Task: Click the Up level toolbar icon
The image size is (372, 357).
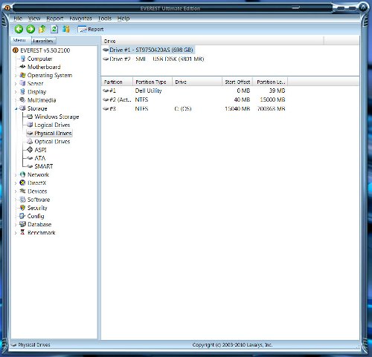Action: click(x=42, y=29)
